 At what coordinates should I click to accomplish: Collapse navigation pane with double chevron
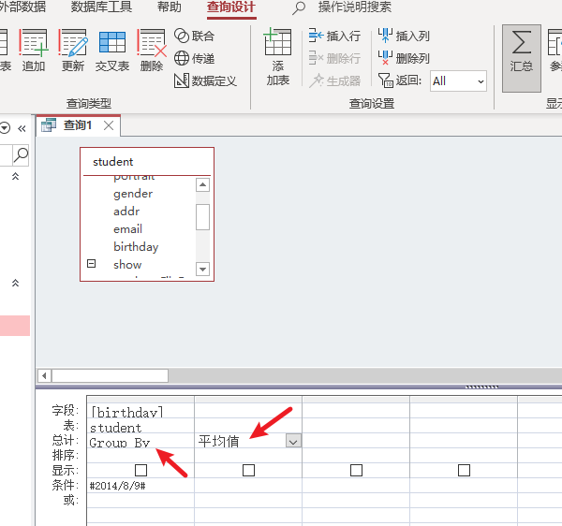tap(22, 128)
